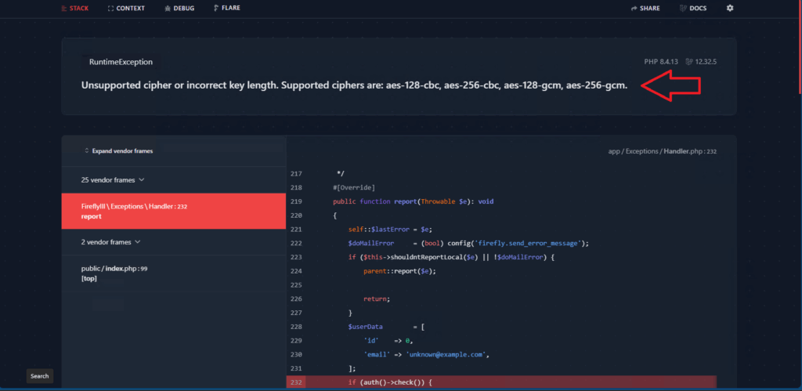Click the Stack tab icon

tap(63, 8)
